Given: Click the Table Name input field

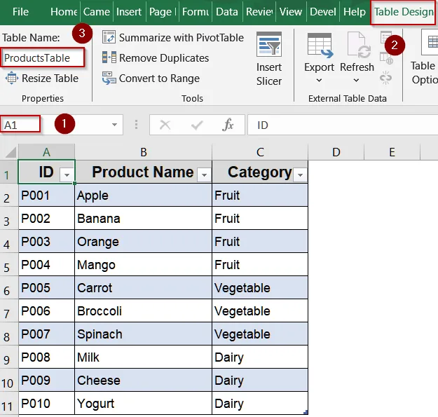Looking at the screenshot, I should click(x=43, y=57).
